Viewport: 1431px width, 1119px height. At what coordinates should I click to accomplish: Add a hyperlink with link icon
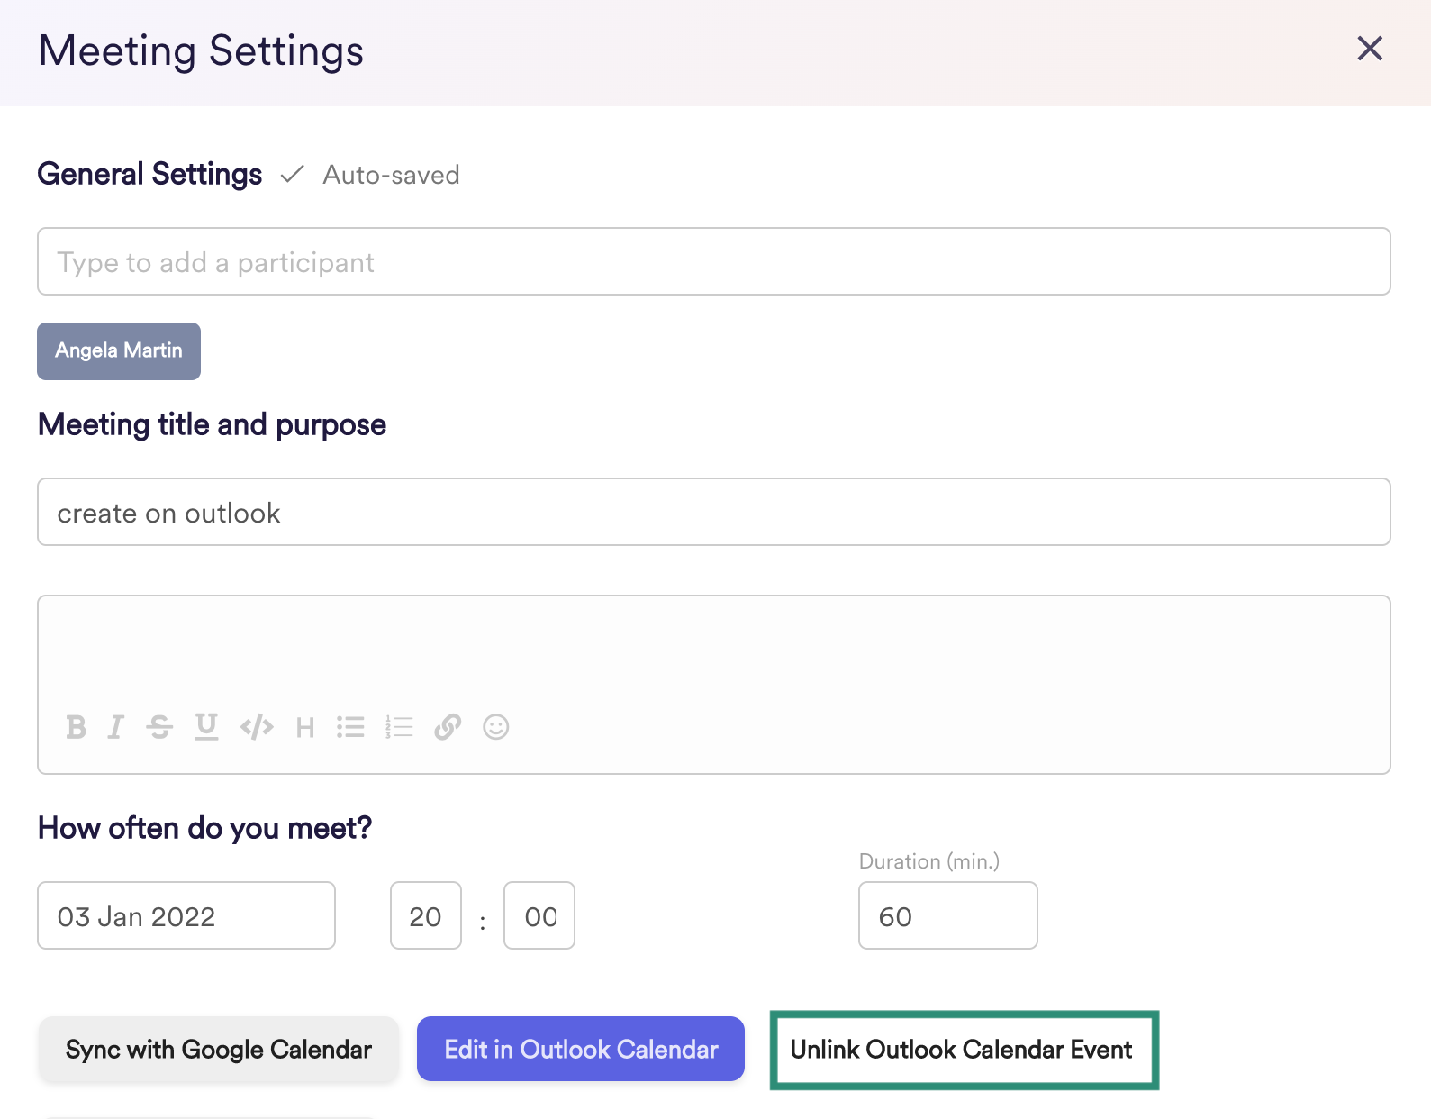(448, 727)
